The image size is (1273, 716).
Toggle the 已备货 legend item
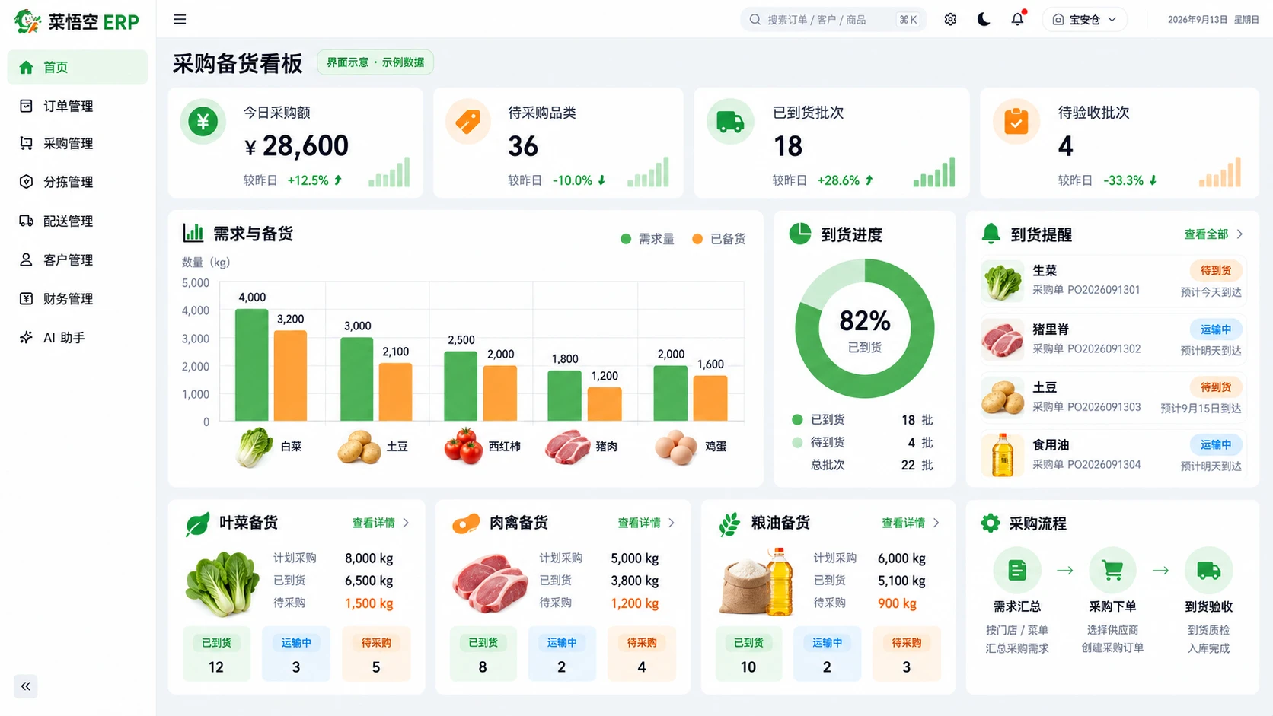tap(719, 239)
